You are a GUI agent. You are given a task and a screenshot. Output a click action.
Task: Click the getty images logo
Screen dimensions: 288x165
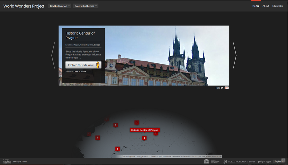(x=265, y=161)
